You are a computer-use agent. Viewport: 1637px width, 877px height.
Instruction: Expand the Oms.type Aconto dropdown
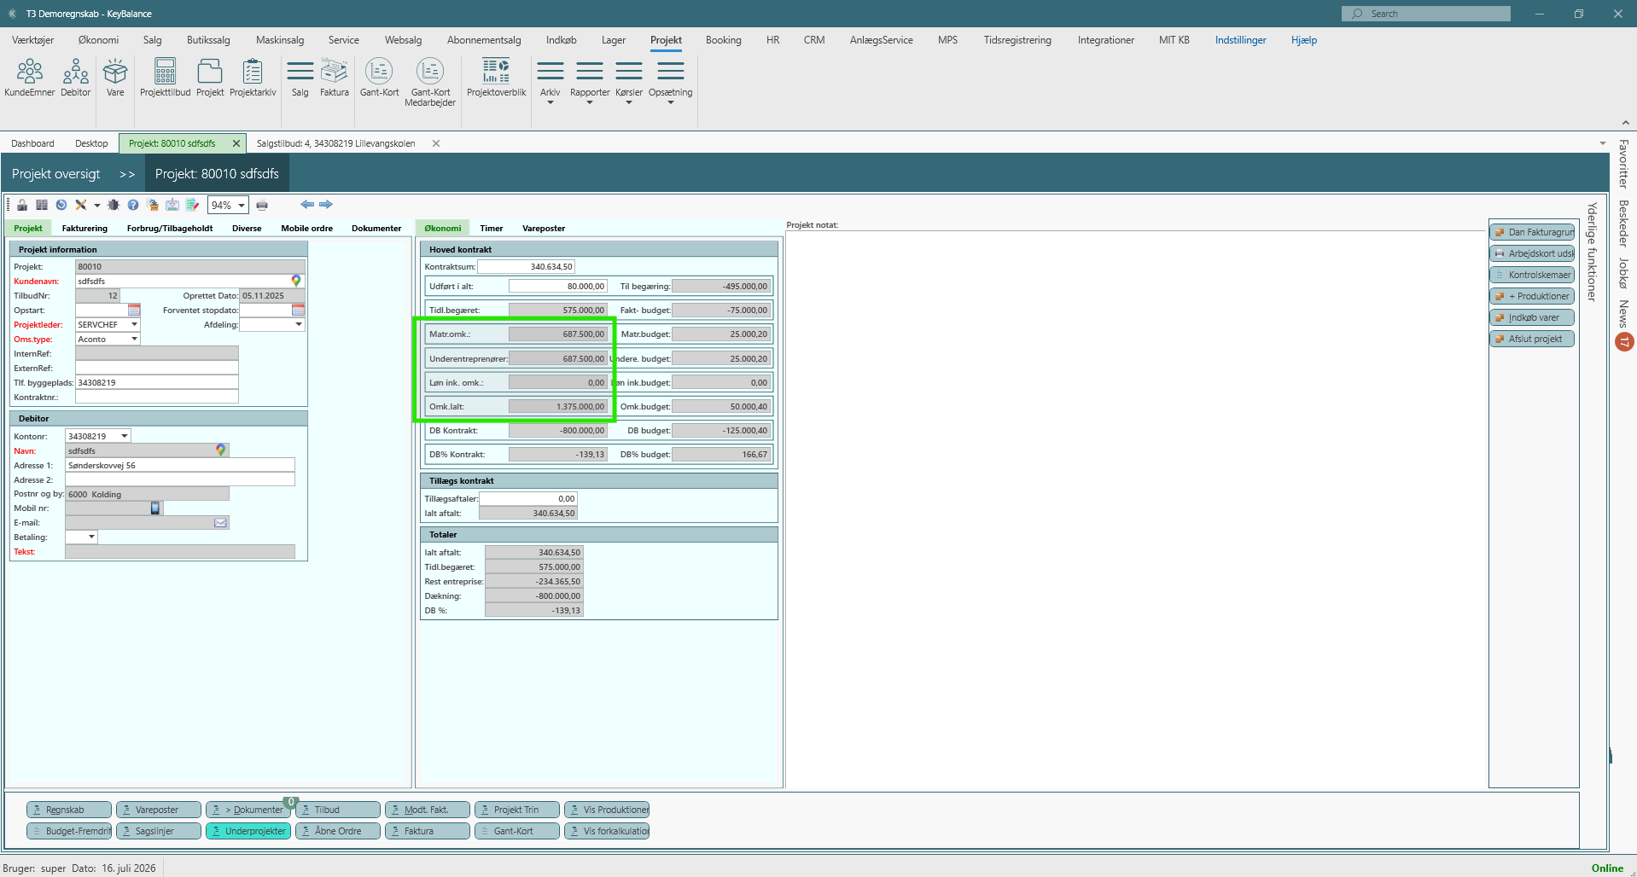pos(134,339)
